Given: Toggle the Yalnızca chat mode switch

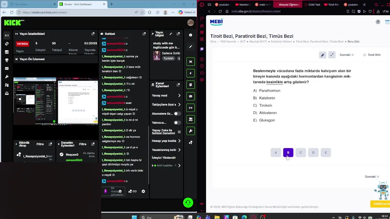Looking at the screenshot, I should point(177,123).
